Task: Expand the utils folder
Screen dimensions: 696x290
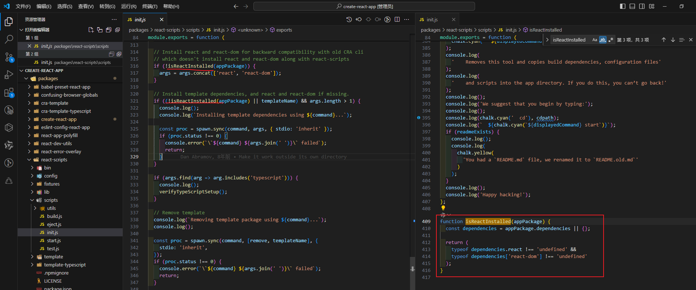Action: (35, 208)
